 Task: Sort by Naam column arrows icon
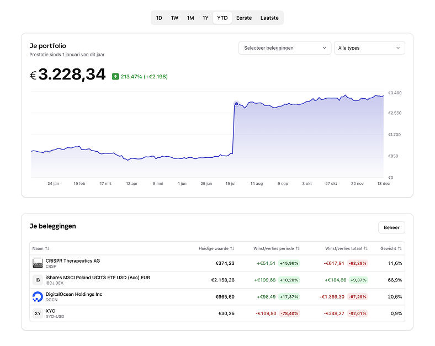[x=47, y=249]
